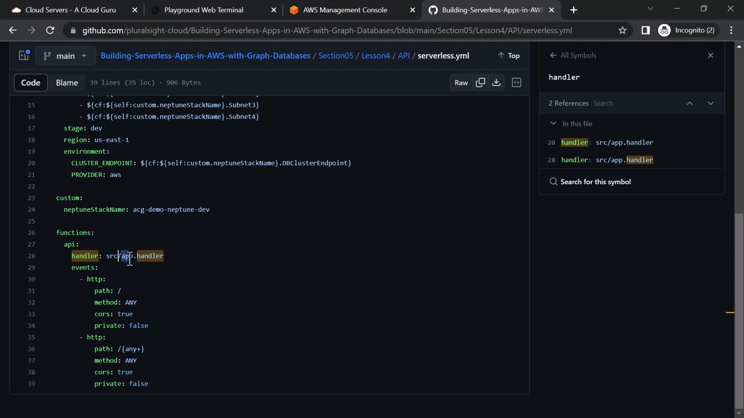744x418 pixels.
Task: Expand the file tree side panel icon
Action: 24,56
